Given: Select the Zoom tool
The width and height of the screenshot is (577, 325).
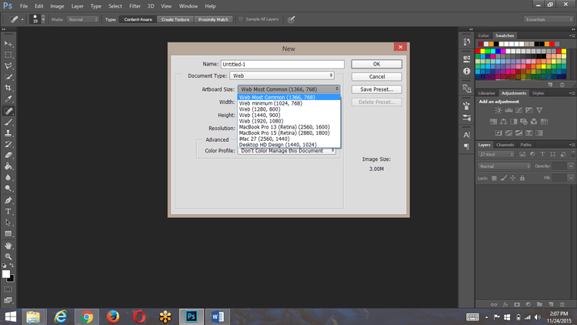Looking at the screenshot, I should (x=8, y=256).
